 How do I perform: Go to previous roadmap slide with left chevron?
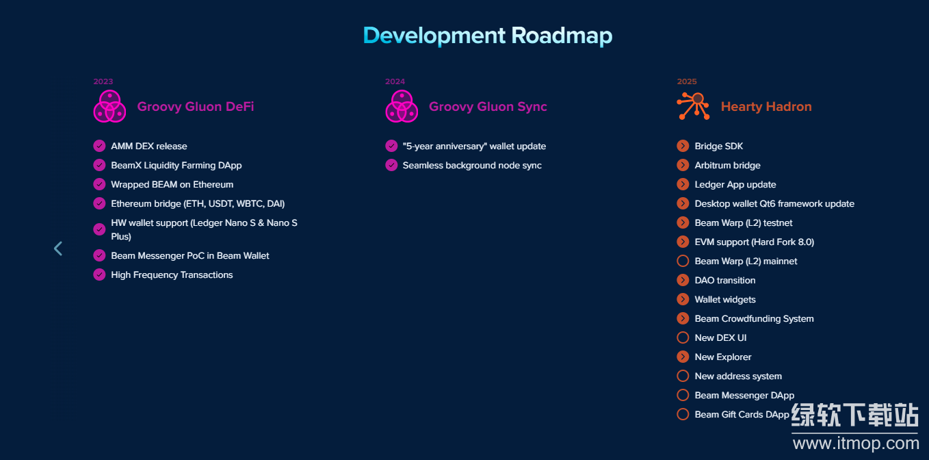[x=58, y=248]
